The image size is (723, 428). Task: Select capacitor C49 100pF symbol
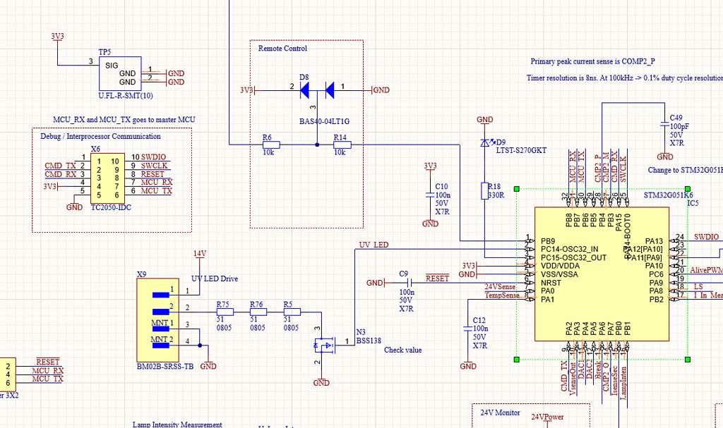[664, 125]
